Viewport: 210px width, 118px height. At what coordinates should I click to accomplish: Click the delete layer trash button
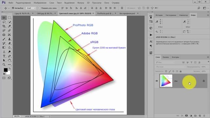(204, 116)
